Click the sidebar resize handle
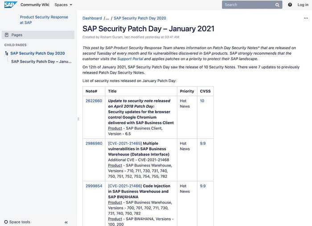Screen dimensions: 312x226 click(78, 119)
